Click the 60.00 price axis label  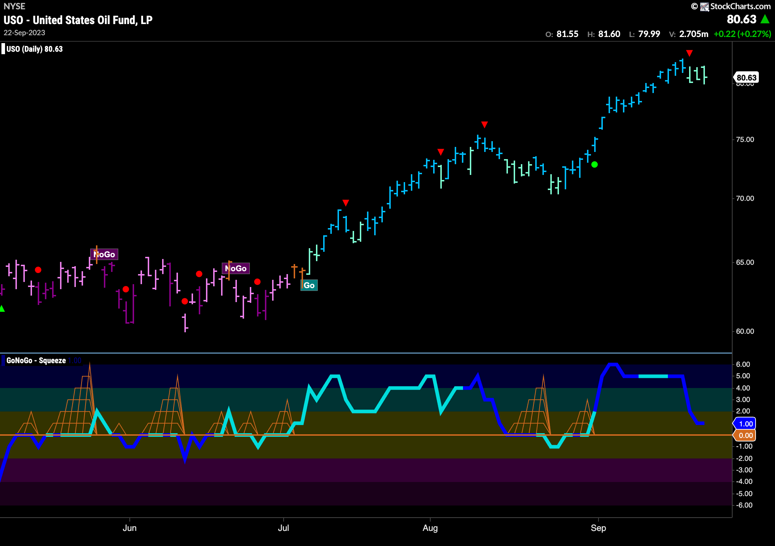click(x=745, y=331)
